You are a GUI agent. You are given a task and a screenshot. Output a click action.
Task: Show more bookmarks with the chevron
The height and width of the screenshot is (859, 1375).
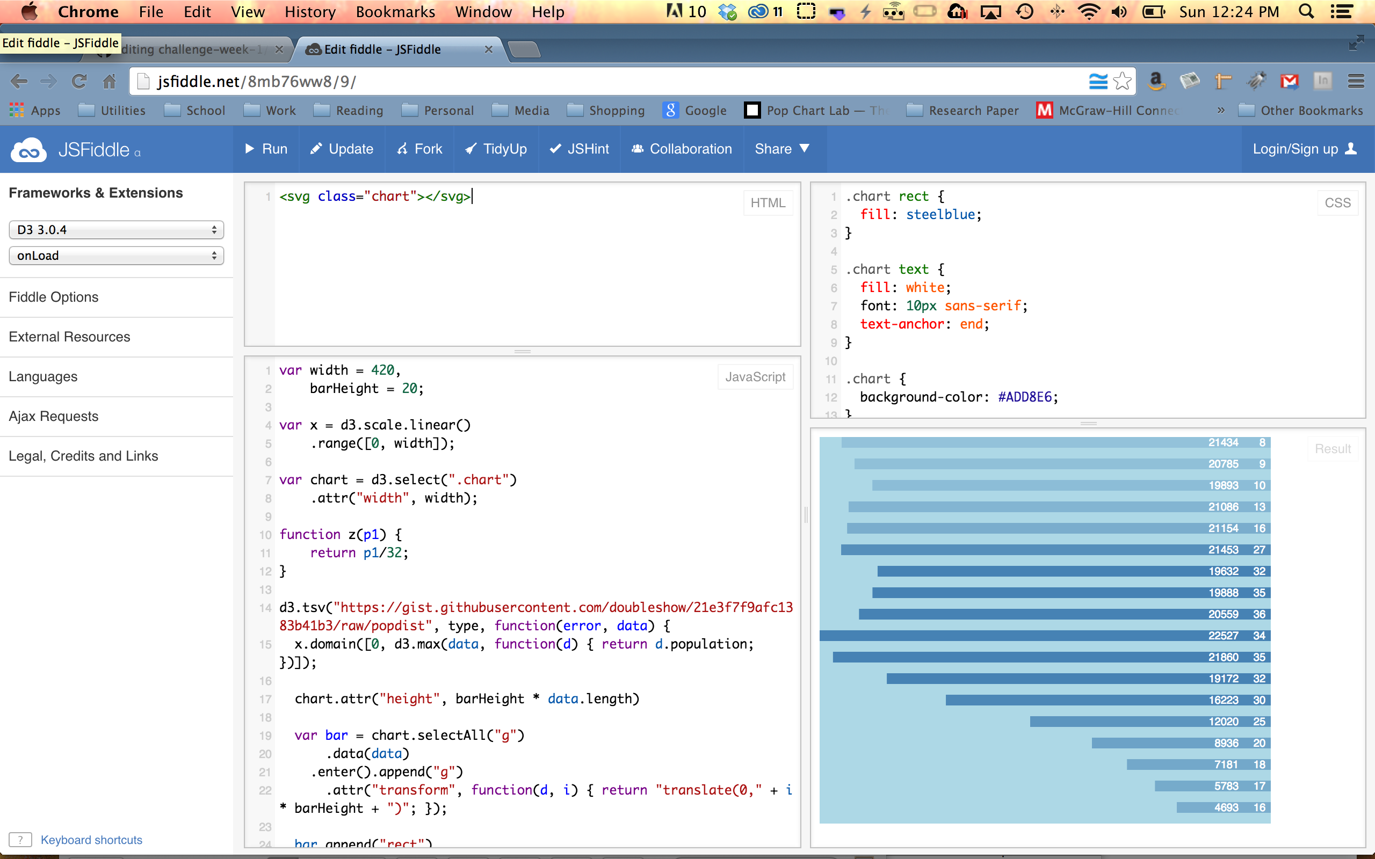click(1220, 110)
